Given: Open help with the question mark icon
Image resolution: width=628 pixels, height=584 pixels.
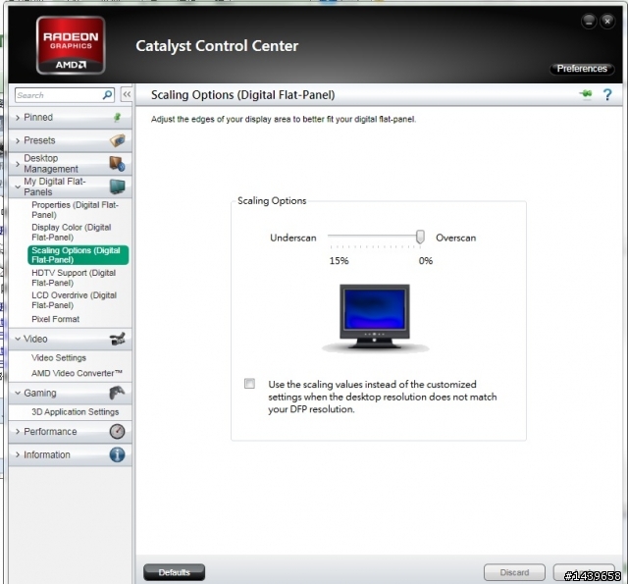Looking at the screenshot, I should pyautogui.click(x=607, y=94).
